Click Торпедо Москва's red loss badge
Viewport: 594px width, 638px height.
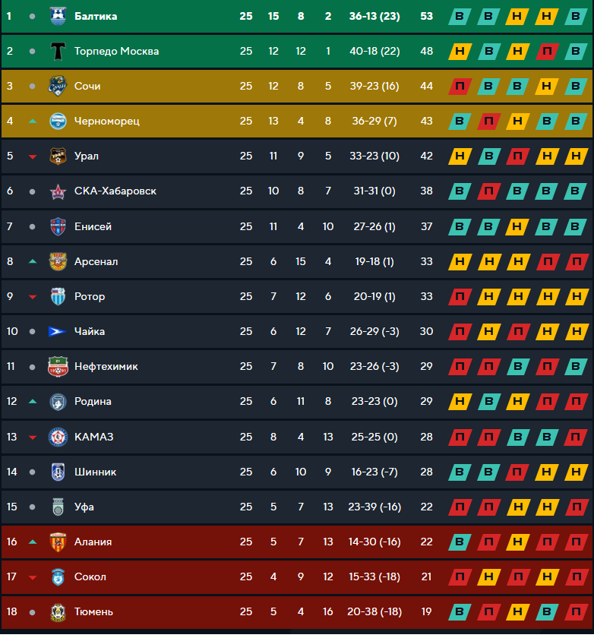click(546, 51)
